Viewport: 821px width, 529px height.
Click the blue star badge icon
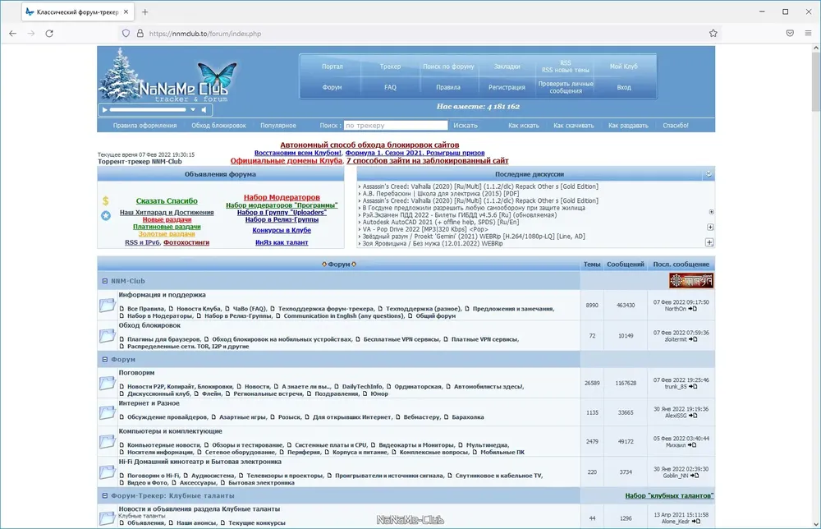(x=106, y=215)
